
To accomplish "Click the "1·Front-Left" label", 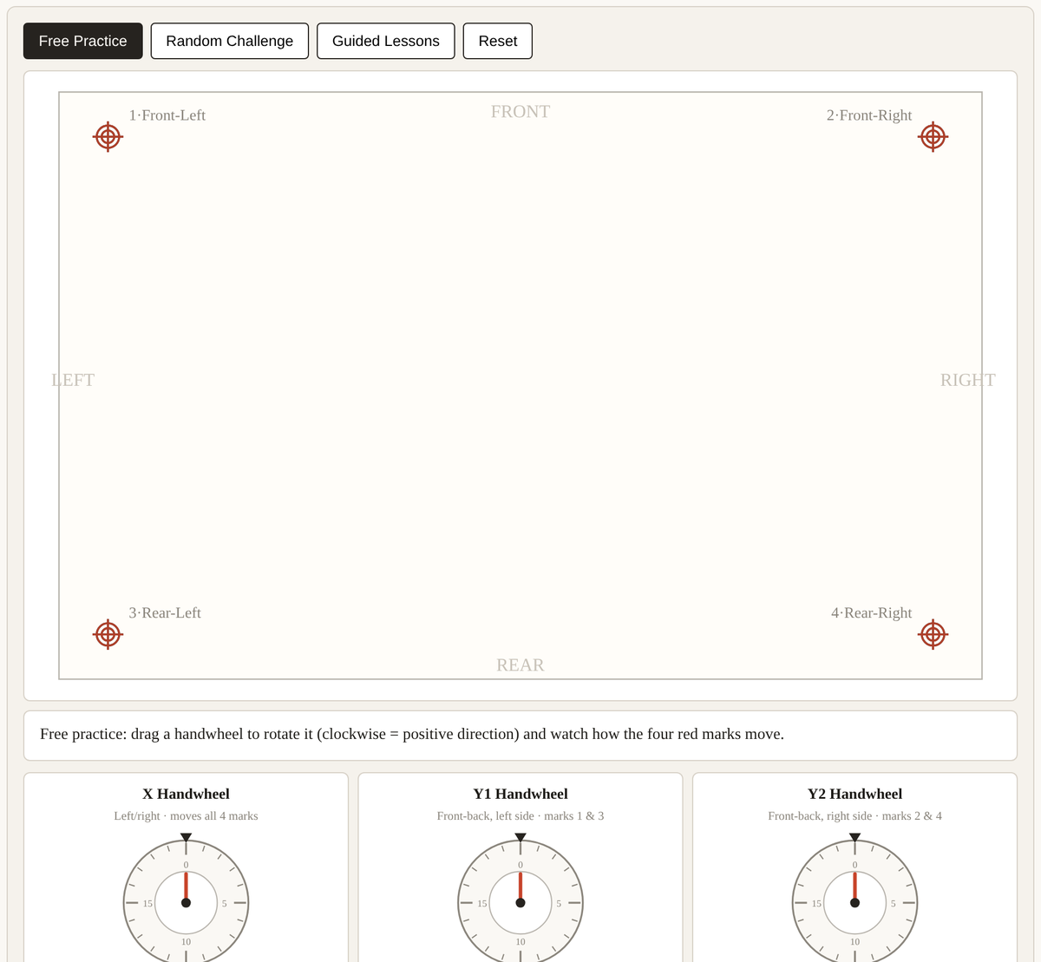I will pyautogui.click(x=167, y=115).
